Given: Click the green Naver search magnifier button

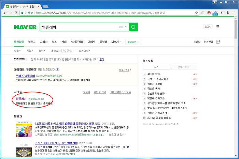Looking at the screenshot, I should click(133, 27).
